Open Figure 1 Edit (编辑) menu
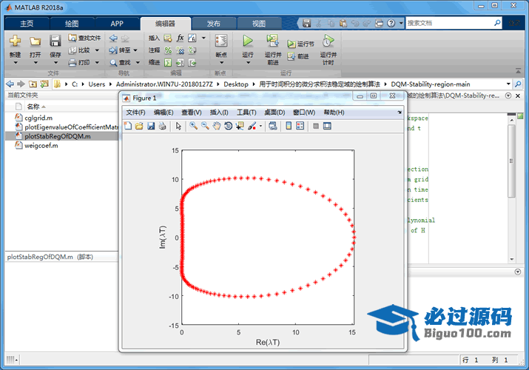 click(164, 112)
